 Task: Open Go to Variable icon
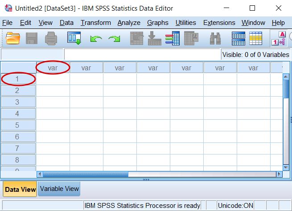coord(155,38)
